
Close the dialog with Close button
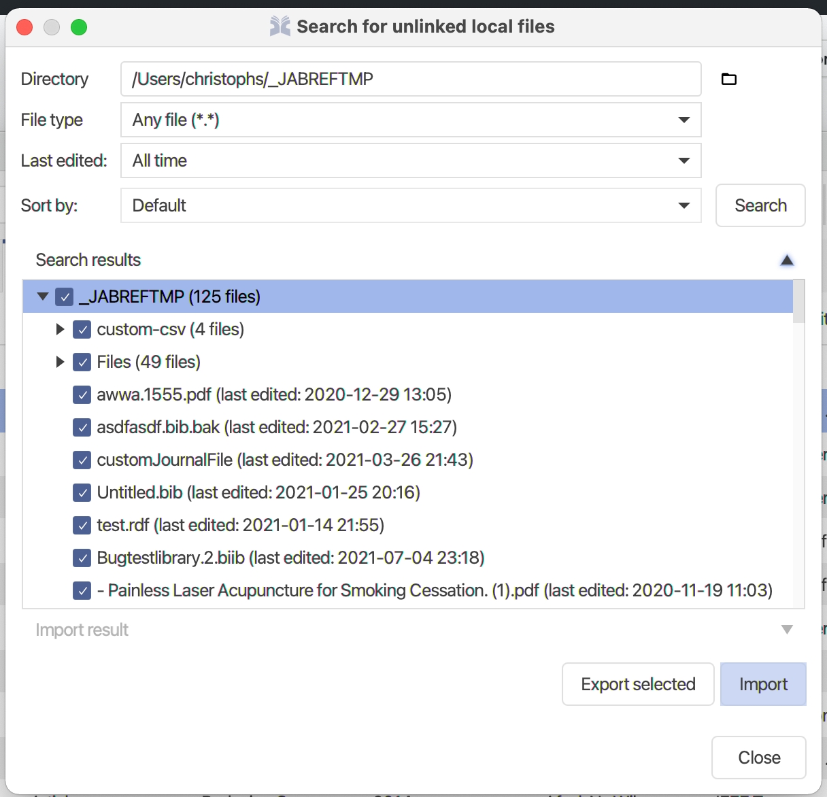(x=759, y=758)
